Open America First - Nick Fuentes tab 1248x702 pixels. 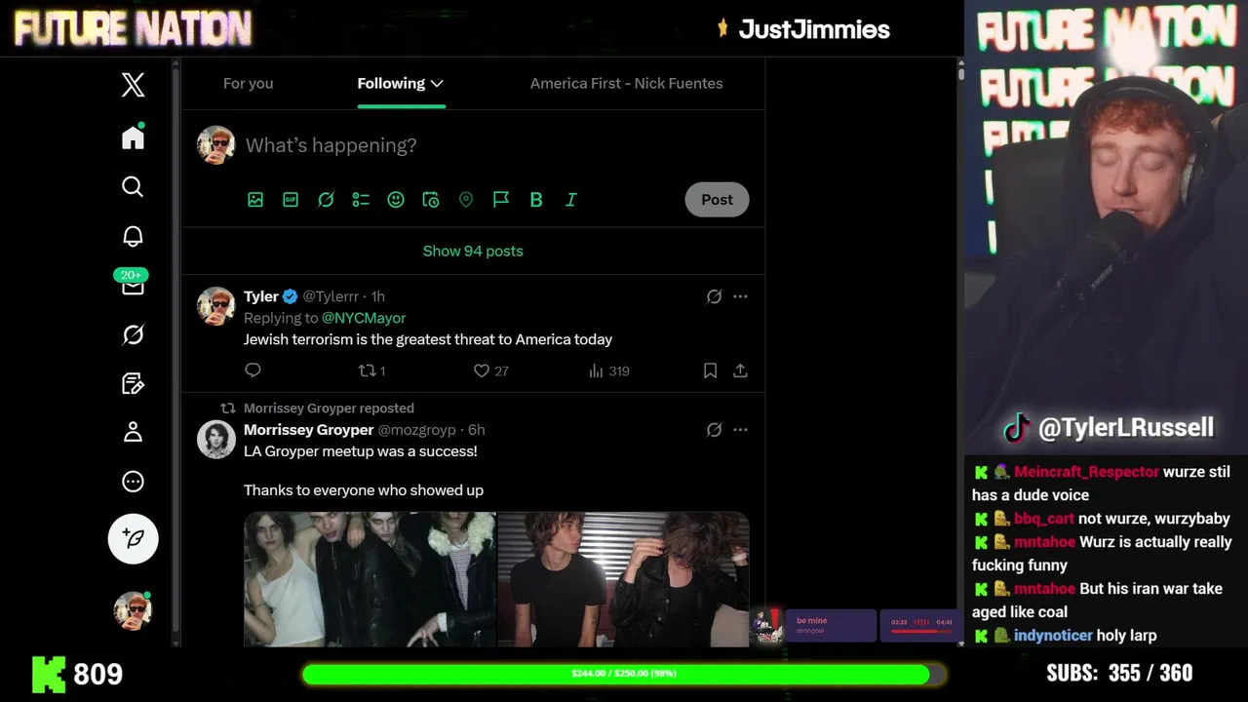[627, 84]
